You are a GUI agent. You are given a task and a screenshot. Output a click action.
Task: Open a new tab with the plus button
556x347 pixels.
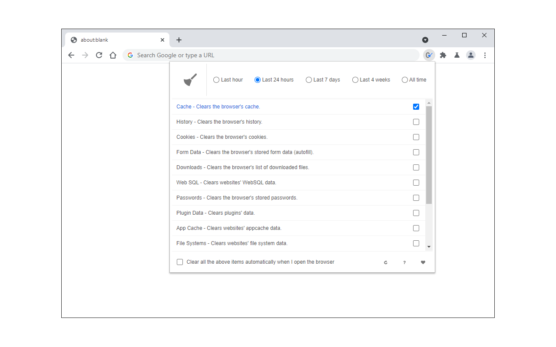point(179,39)
